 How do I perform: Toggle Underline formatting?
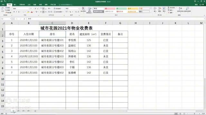pyautogui.click(x=19, y=12)
